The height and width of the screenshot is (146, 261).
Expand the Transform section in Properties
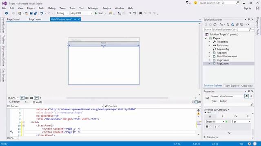205,137
